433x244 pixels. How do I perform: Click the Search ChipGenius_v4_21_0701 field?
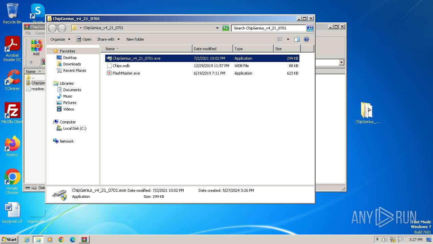click(x=269, y=28)
